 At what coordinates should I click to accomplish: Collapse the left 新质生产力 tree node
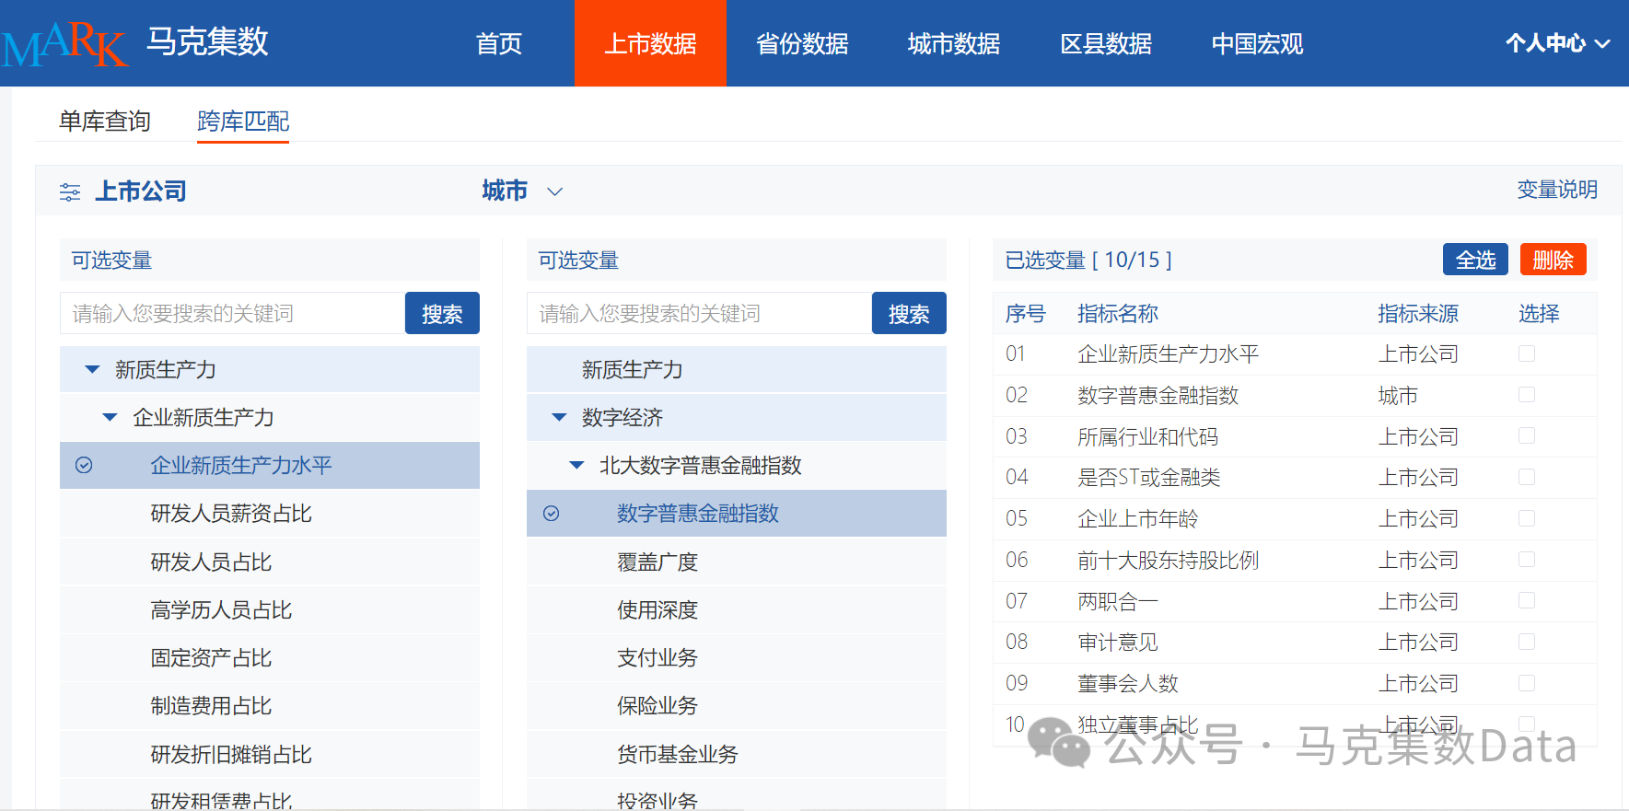click(x=92, y=369)
